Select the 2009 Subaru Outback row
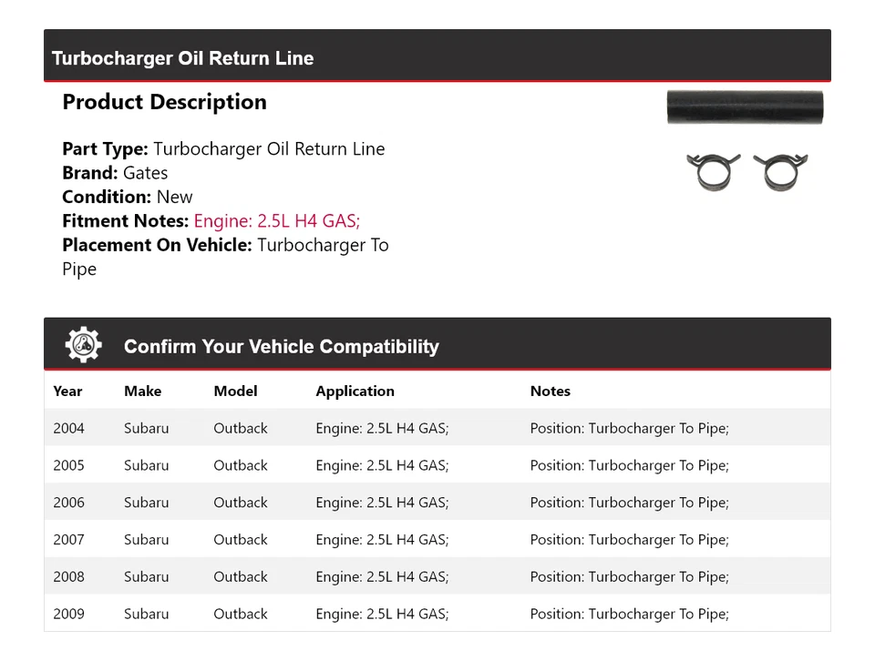875x661 pixels. point(437,614)
